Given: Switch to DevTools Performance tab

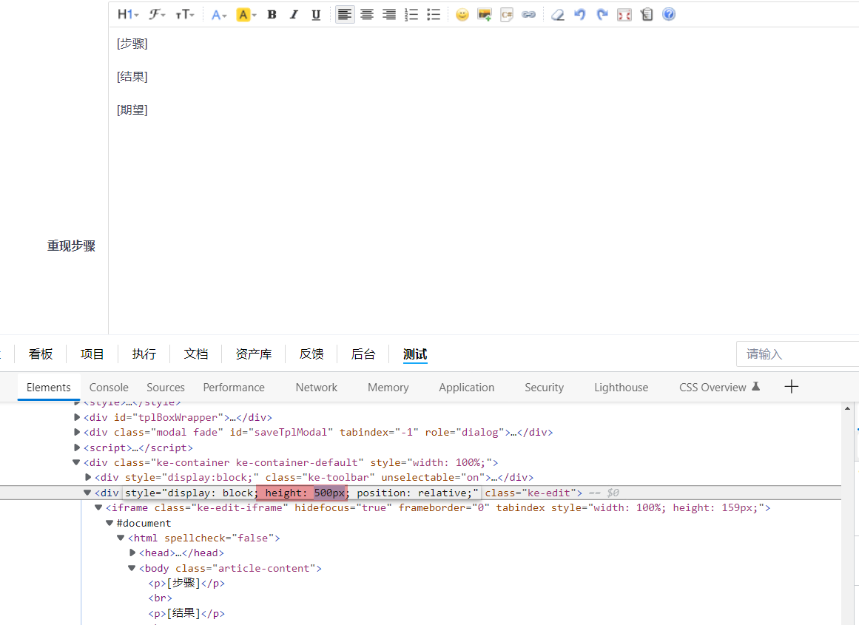Looking at the screenshot, I should pyautogui.click(x=234, y=388).
